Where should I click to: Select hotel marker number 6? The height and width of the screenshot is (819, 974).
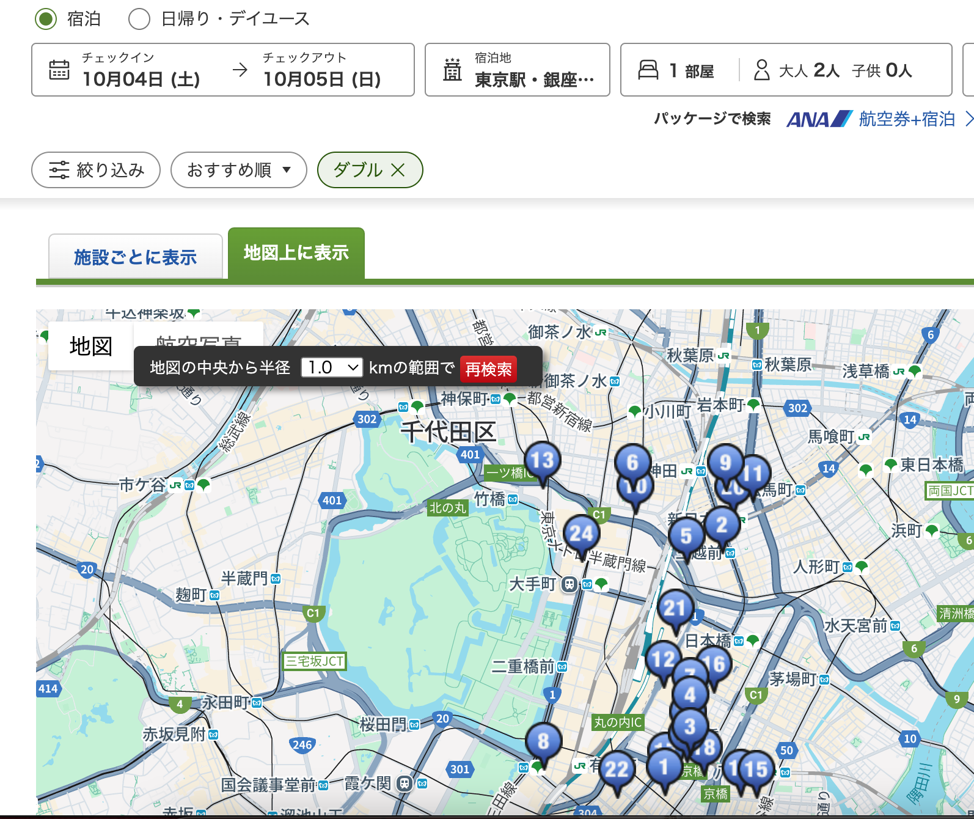coord(632,461)
